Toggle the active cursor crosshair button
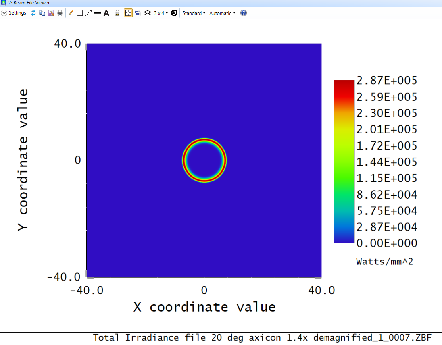The image size is (442, 345). (x=128, y=13)
